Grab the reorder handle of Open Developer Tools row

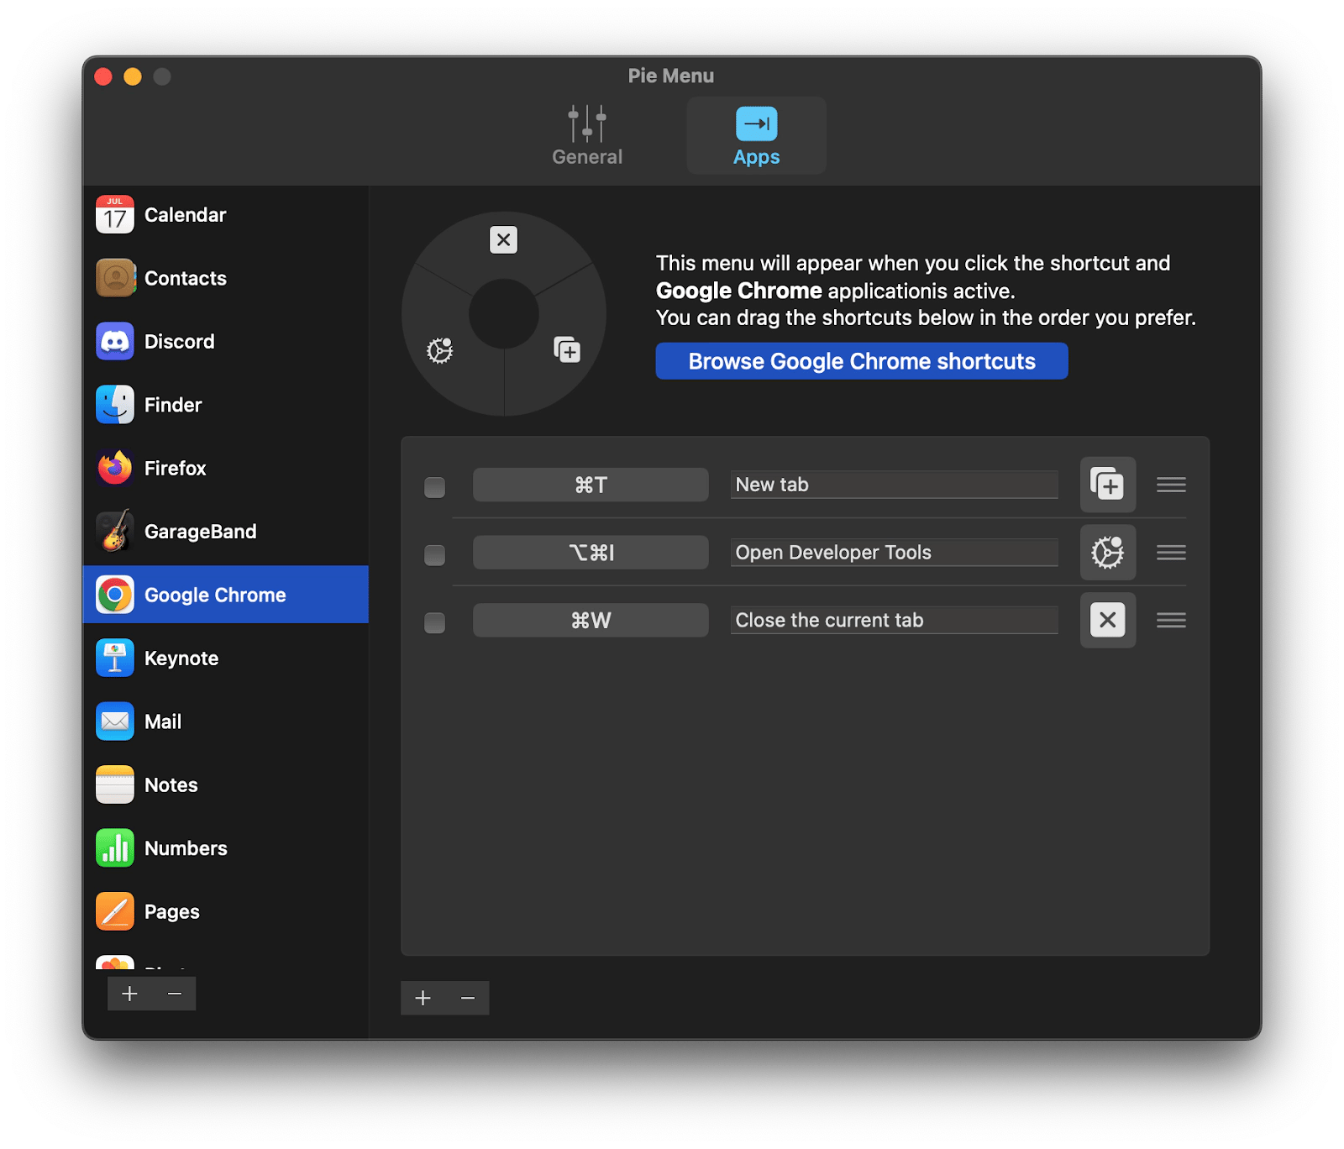pos(1171,553)
